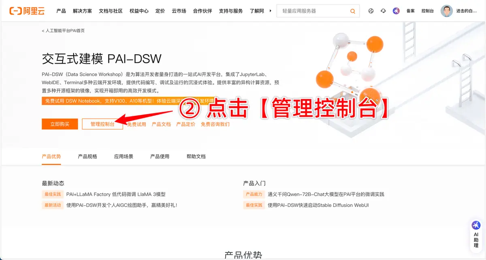The width and height of the screenshot is (486, 260).
Task: Open the 产品 menu
Action: coord(61,11)
